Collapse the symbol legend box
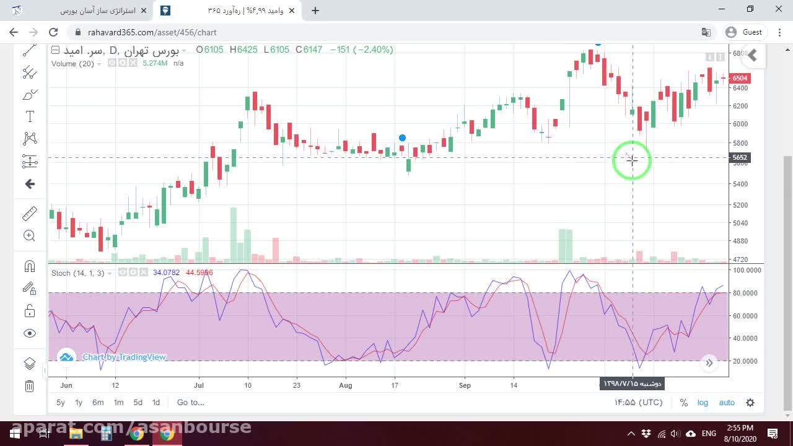Viewport: 793px width, 446px height. click(x=55, y=50)
